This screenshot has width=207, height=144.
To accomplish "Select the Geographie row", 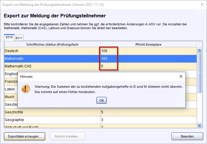I will pyautogui.click(x=101, y=120).
